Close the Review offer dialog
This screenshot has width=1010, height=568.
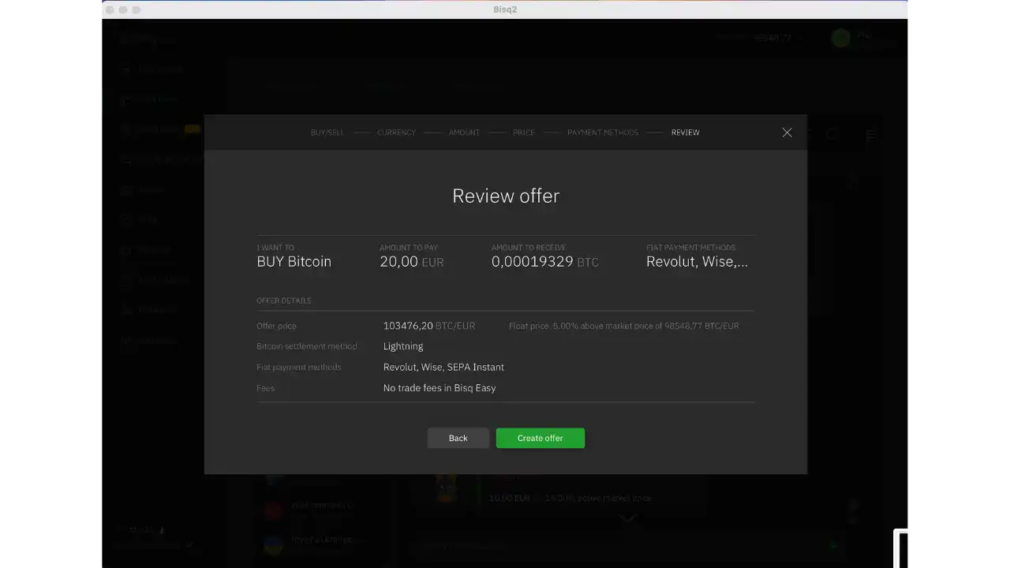(787, 133)
